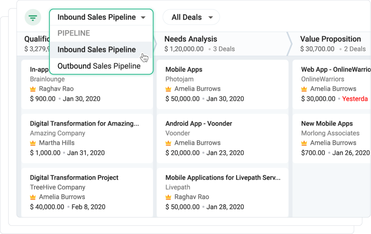Screen dimensions: 371x234
Task: Click the Livepath company name
Action: point(178,187)
